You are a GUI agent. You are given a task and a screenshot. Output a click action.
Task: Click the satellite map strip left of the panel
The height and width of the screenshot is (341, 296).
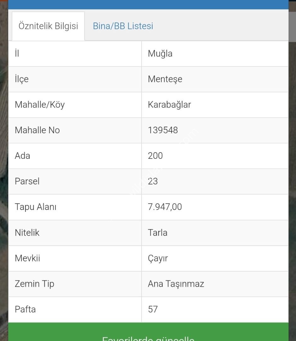tap(4, 170)
